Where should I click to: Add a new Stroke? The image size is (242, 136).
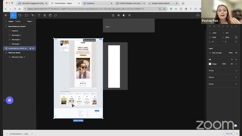[x=236, y=71]
